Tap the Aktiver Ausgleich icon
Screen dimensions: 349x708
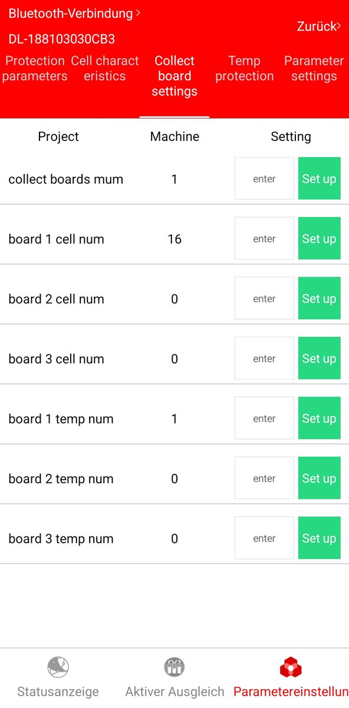pos(174,667)
